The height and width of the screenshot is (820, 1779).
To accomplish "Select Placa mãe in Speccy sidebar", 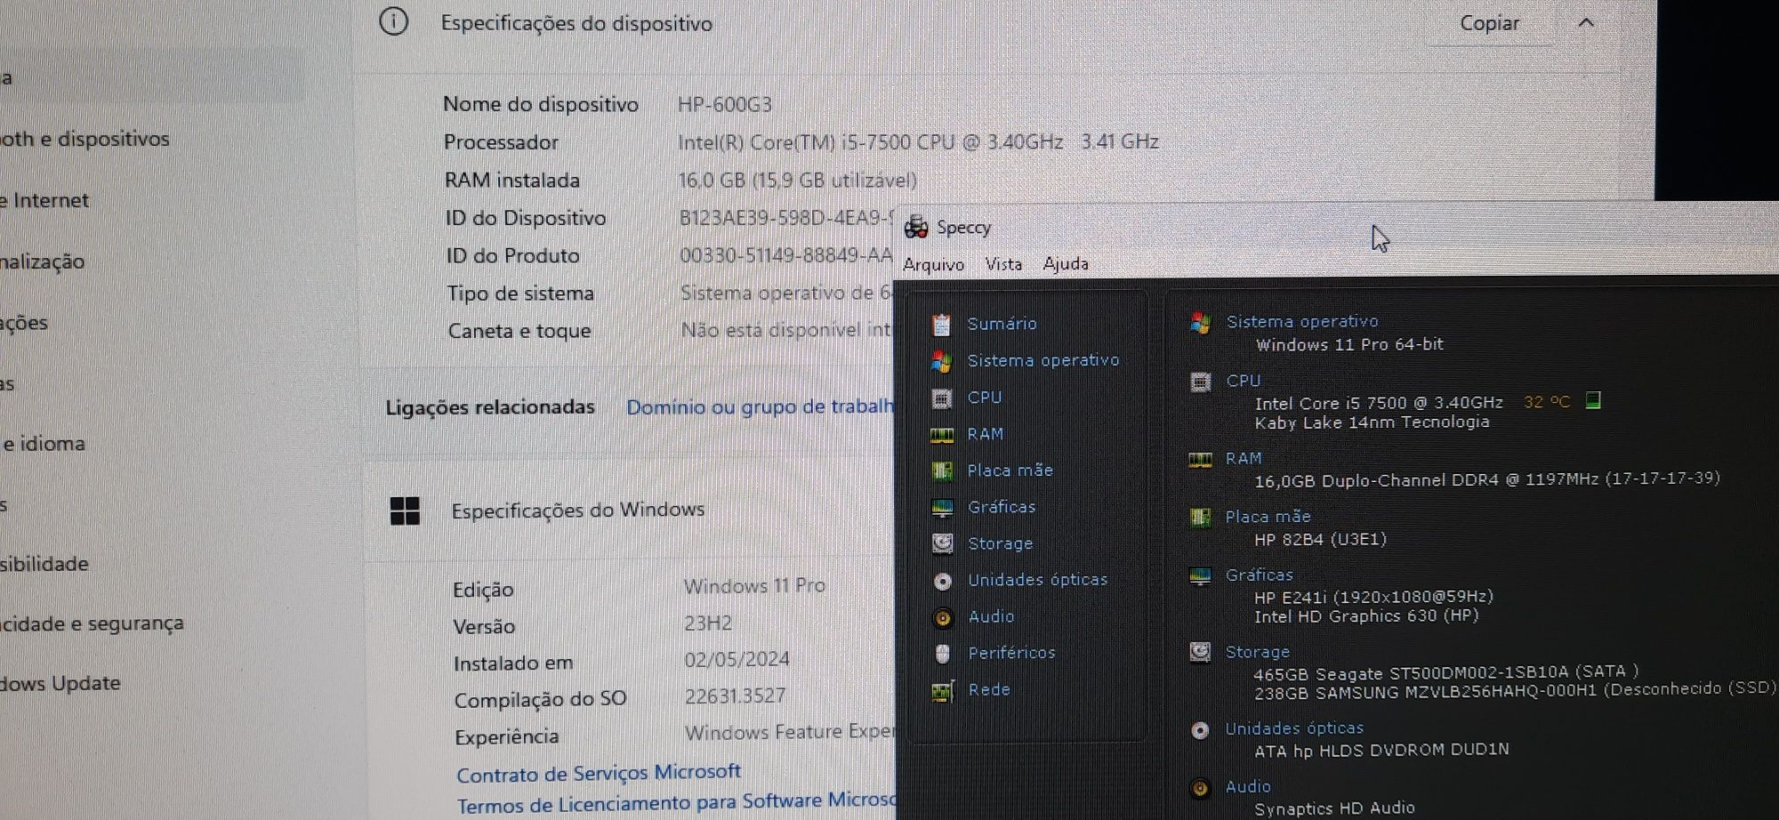I will coord(1010,470).
